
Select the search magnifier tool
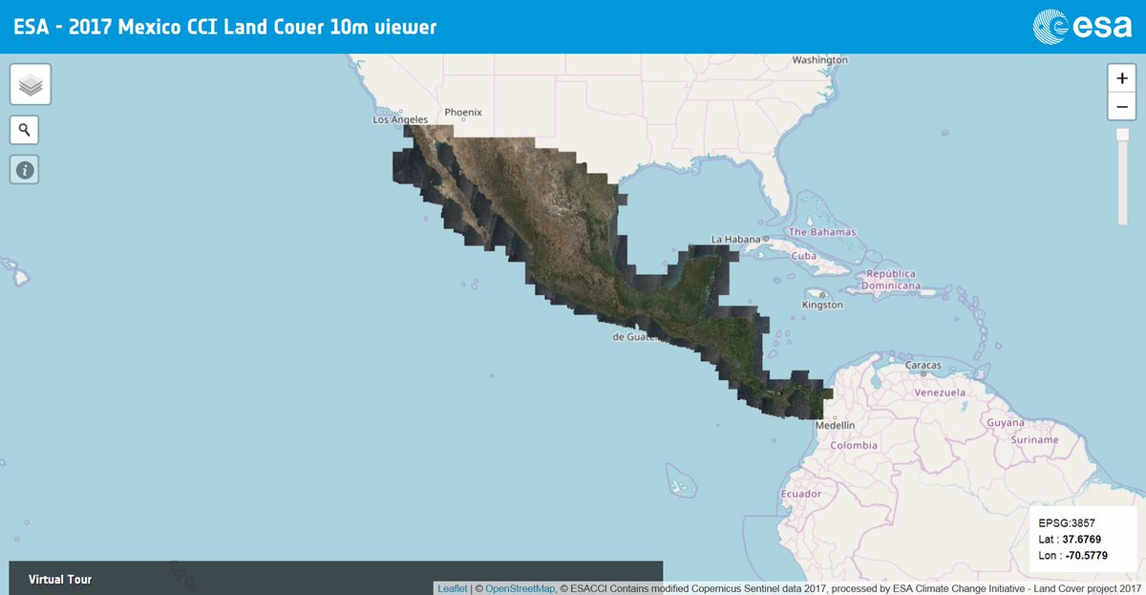(24, 129)
